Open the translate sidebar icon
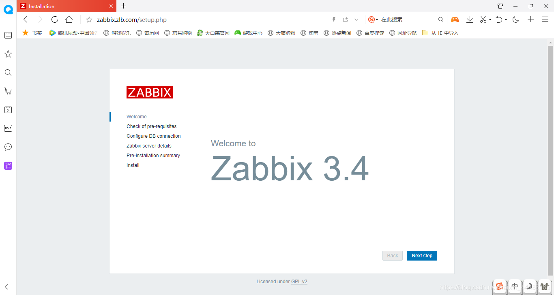The height and width of the screenshot is (295, 554). tap(8, 166)
